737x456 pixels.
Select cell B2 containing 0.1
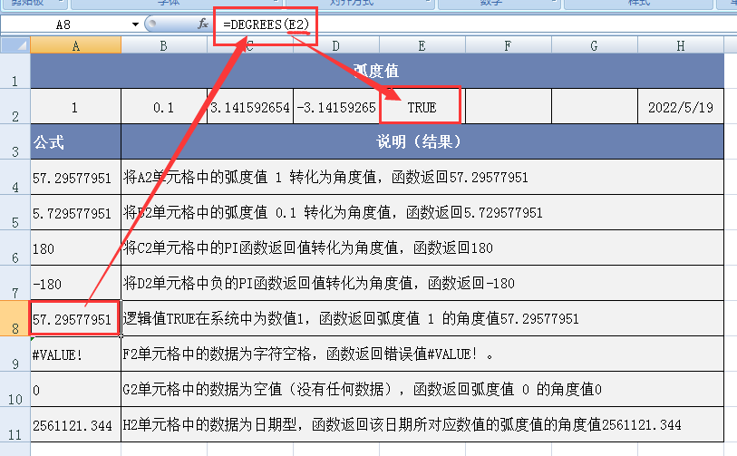163,107
